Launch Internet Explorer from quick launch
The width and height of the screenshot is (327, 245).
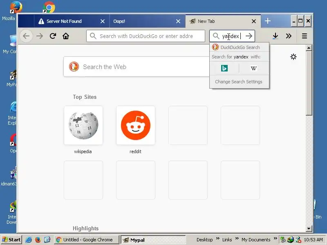pyautogui.click(x=29, y=240)
